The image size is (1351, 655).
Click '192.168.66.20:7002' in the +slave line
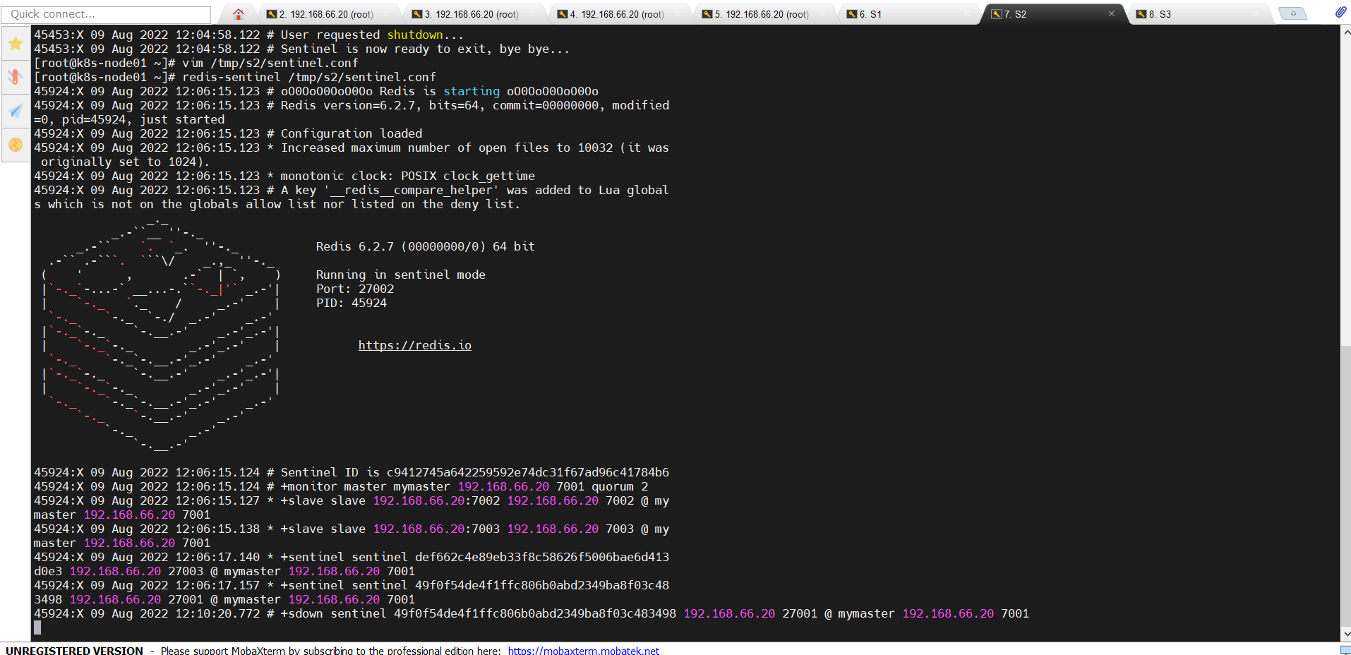436,500
